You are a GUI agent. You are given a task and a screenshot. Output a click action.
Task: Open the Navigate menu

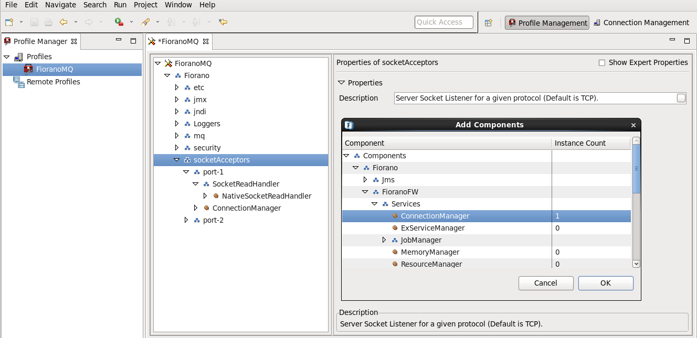coord(60,5)
